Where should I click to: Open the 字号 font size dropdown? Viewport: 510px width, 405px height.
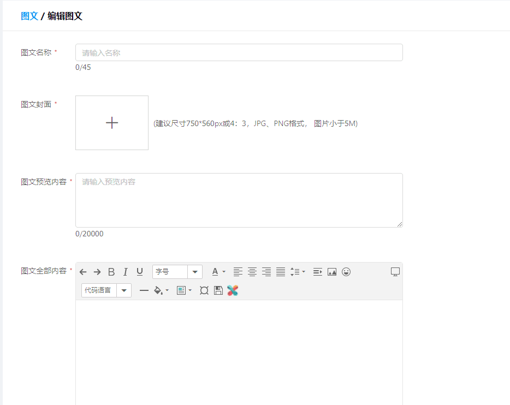177,272
